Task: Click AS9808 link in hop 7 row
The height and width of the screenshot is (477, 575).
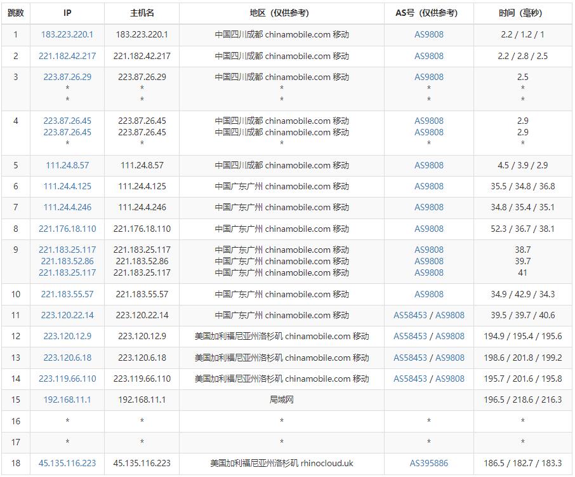Action: point(428,207)
